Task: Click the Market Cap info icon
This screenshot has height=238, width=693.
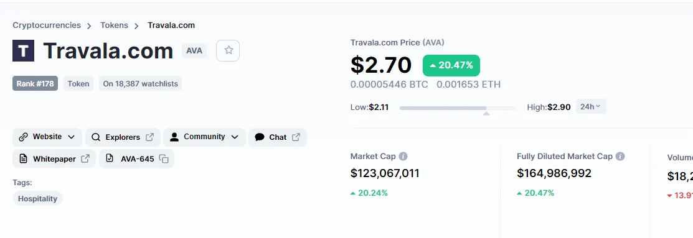Action: tap(403, 157)
